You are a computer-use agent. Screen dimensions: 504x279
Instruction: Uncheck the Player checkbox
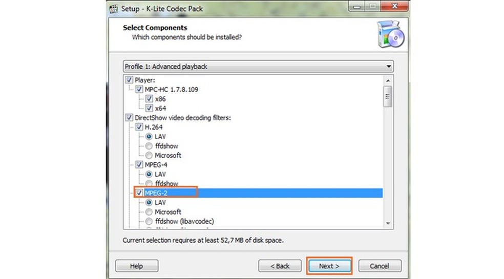point(129,80)
